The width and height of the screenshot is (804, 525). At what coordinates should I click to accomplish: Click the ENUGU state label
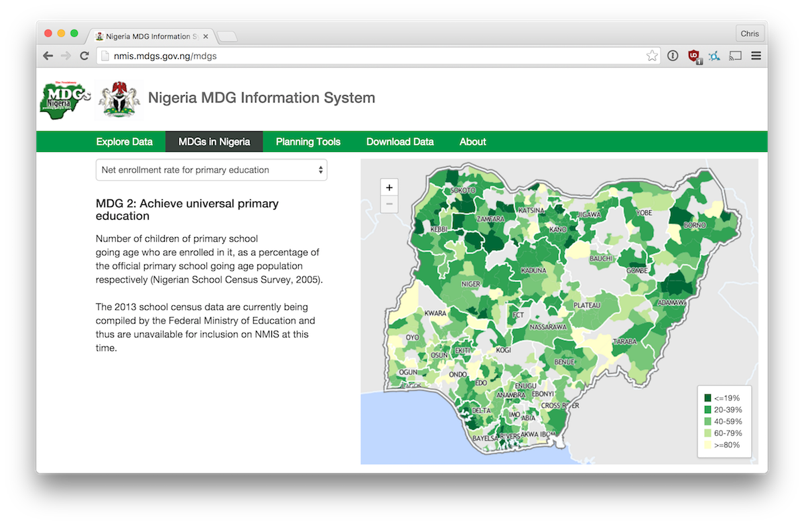click(526, 386)
